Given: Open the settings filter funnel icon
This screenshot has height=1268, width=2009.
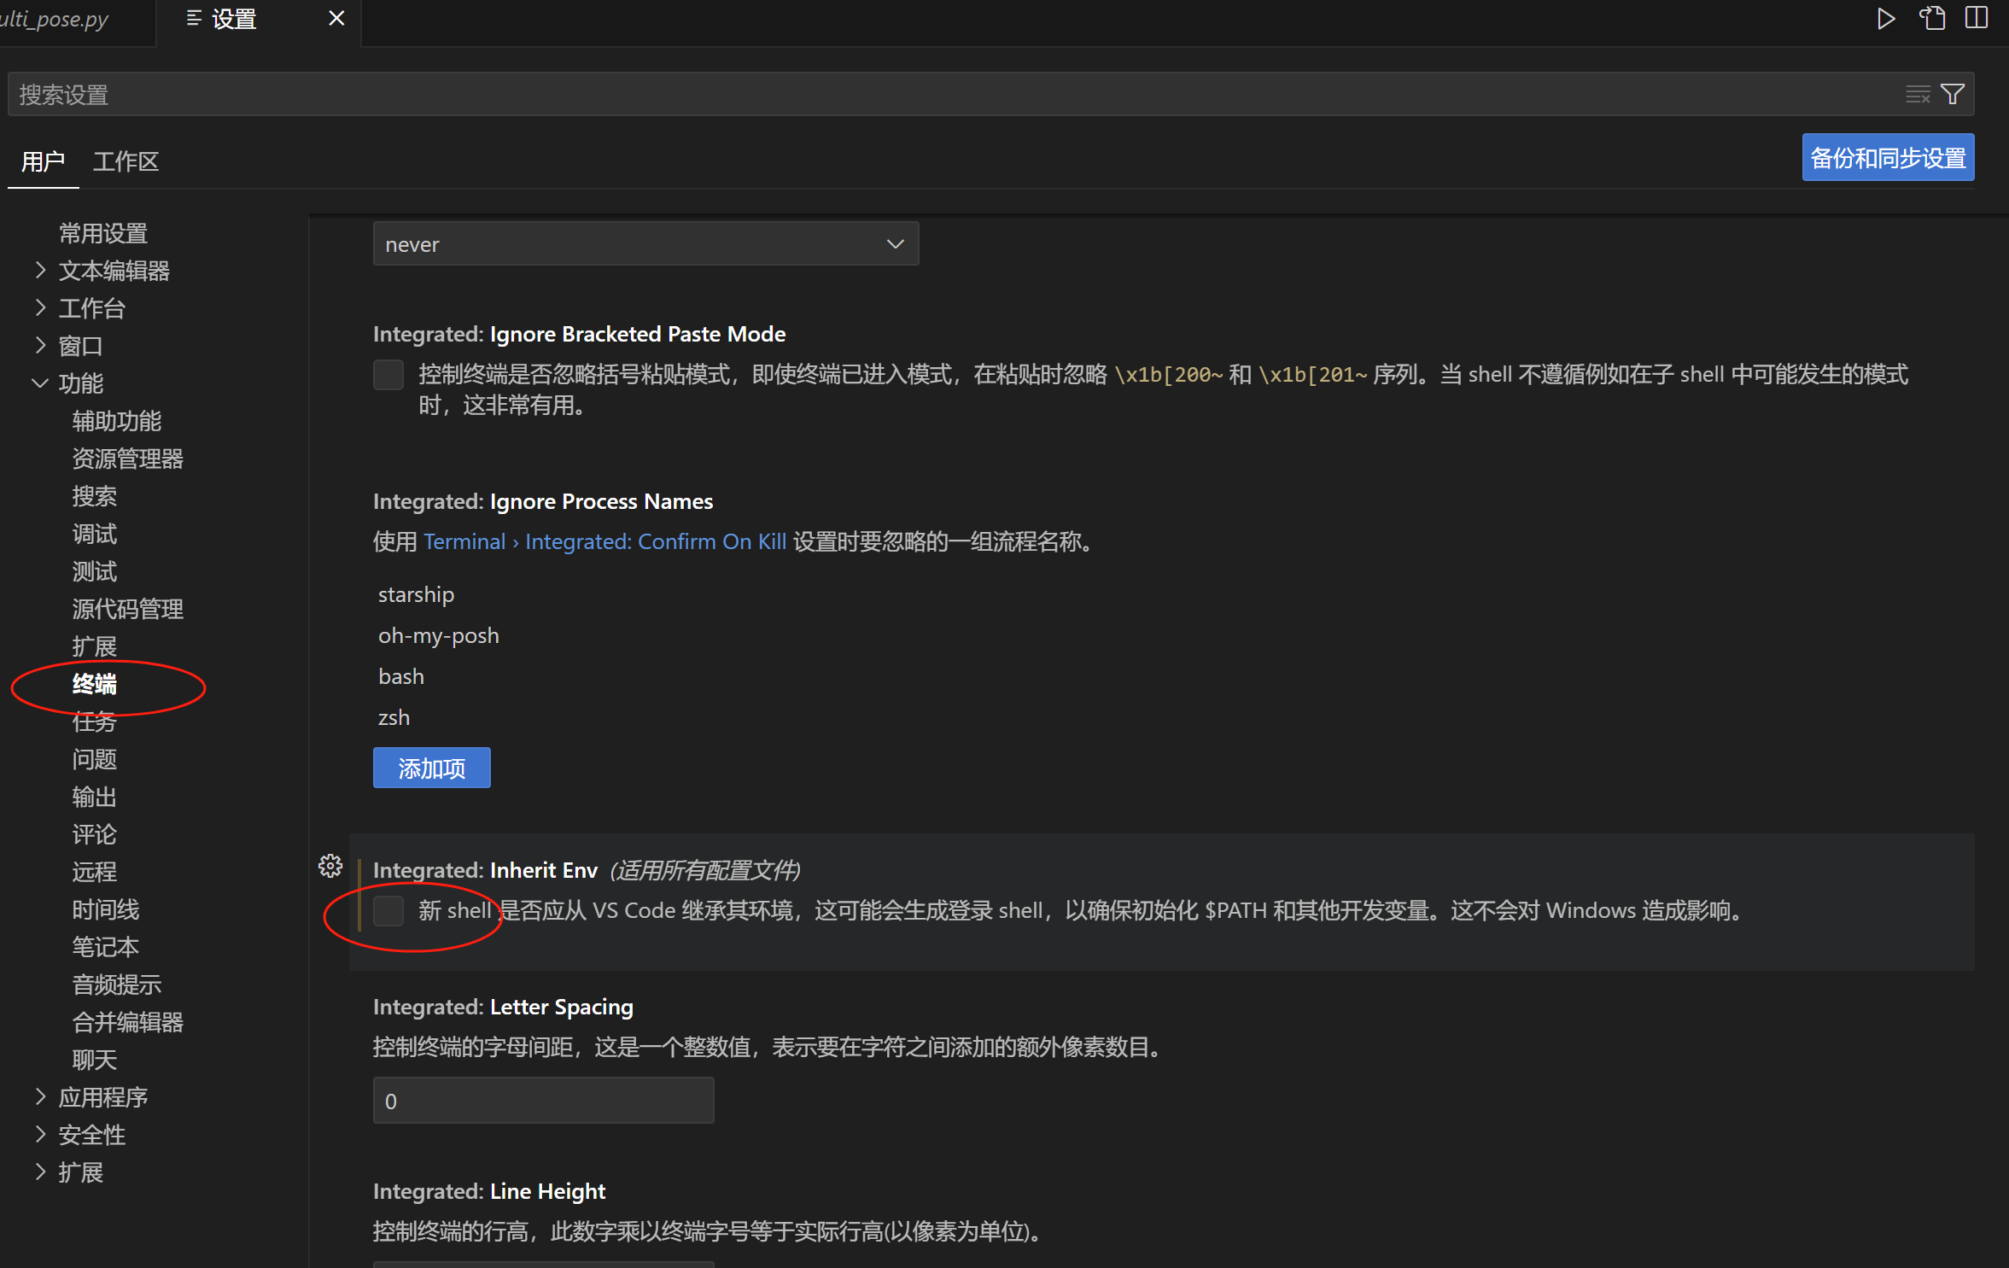Looking at the screenshot, I should (x=1953, y=94).
